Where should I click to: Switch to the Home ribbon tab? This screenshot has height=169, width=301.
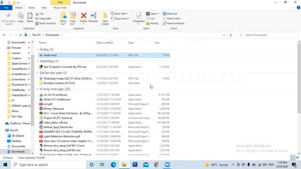[19, 8]
